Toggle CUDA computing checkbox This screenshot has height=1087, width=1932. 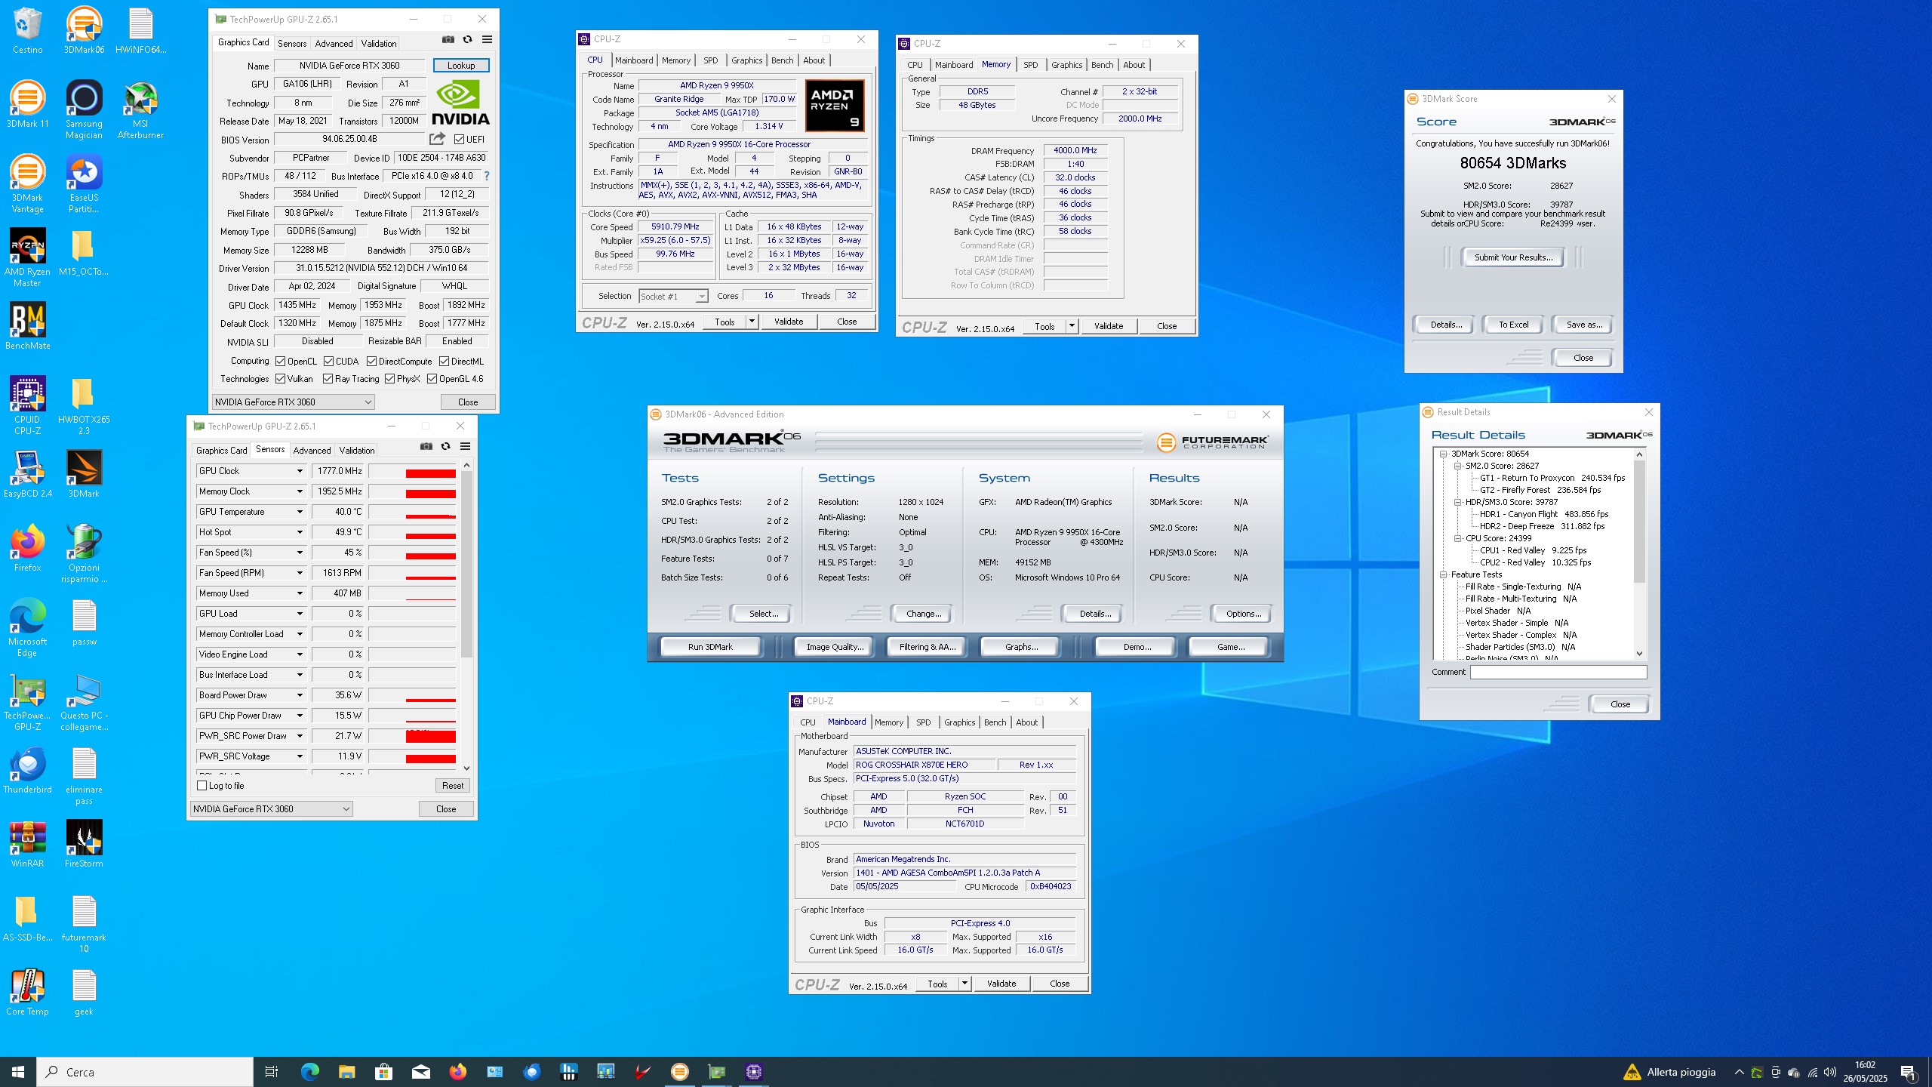pyautogui.click(x=328, y=362)
